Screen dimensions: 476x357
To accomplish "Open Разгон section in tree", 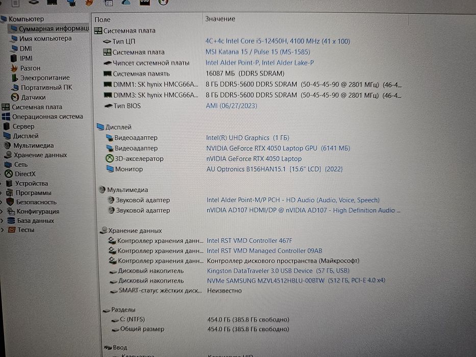I will (30, 68).
